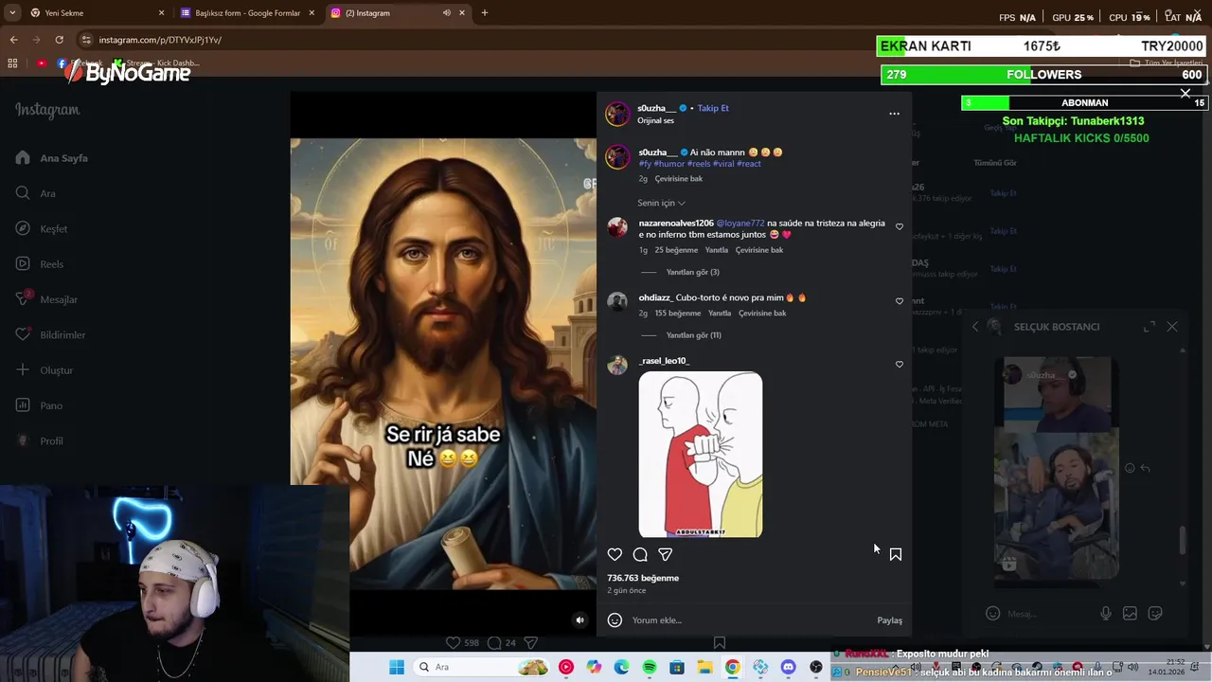Toggle video sound with speaker icon
This screenshot has height=682, width=1212.
pos(580,620)
